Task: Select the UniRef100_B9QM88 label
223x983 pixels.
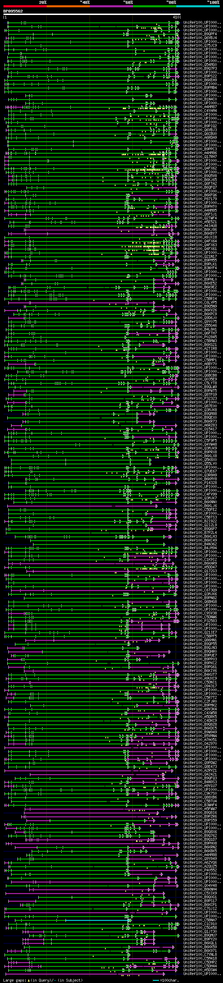Action: 200,414
